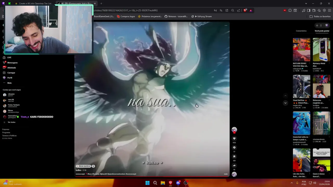Open Brave Rewards triangle icon
Screen dimensions: 333x187
[251, 10]
